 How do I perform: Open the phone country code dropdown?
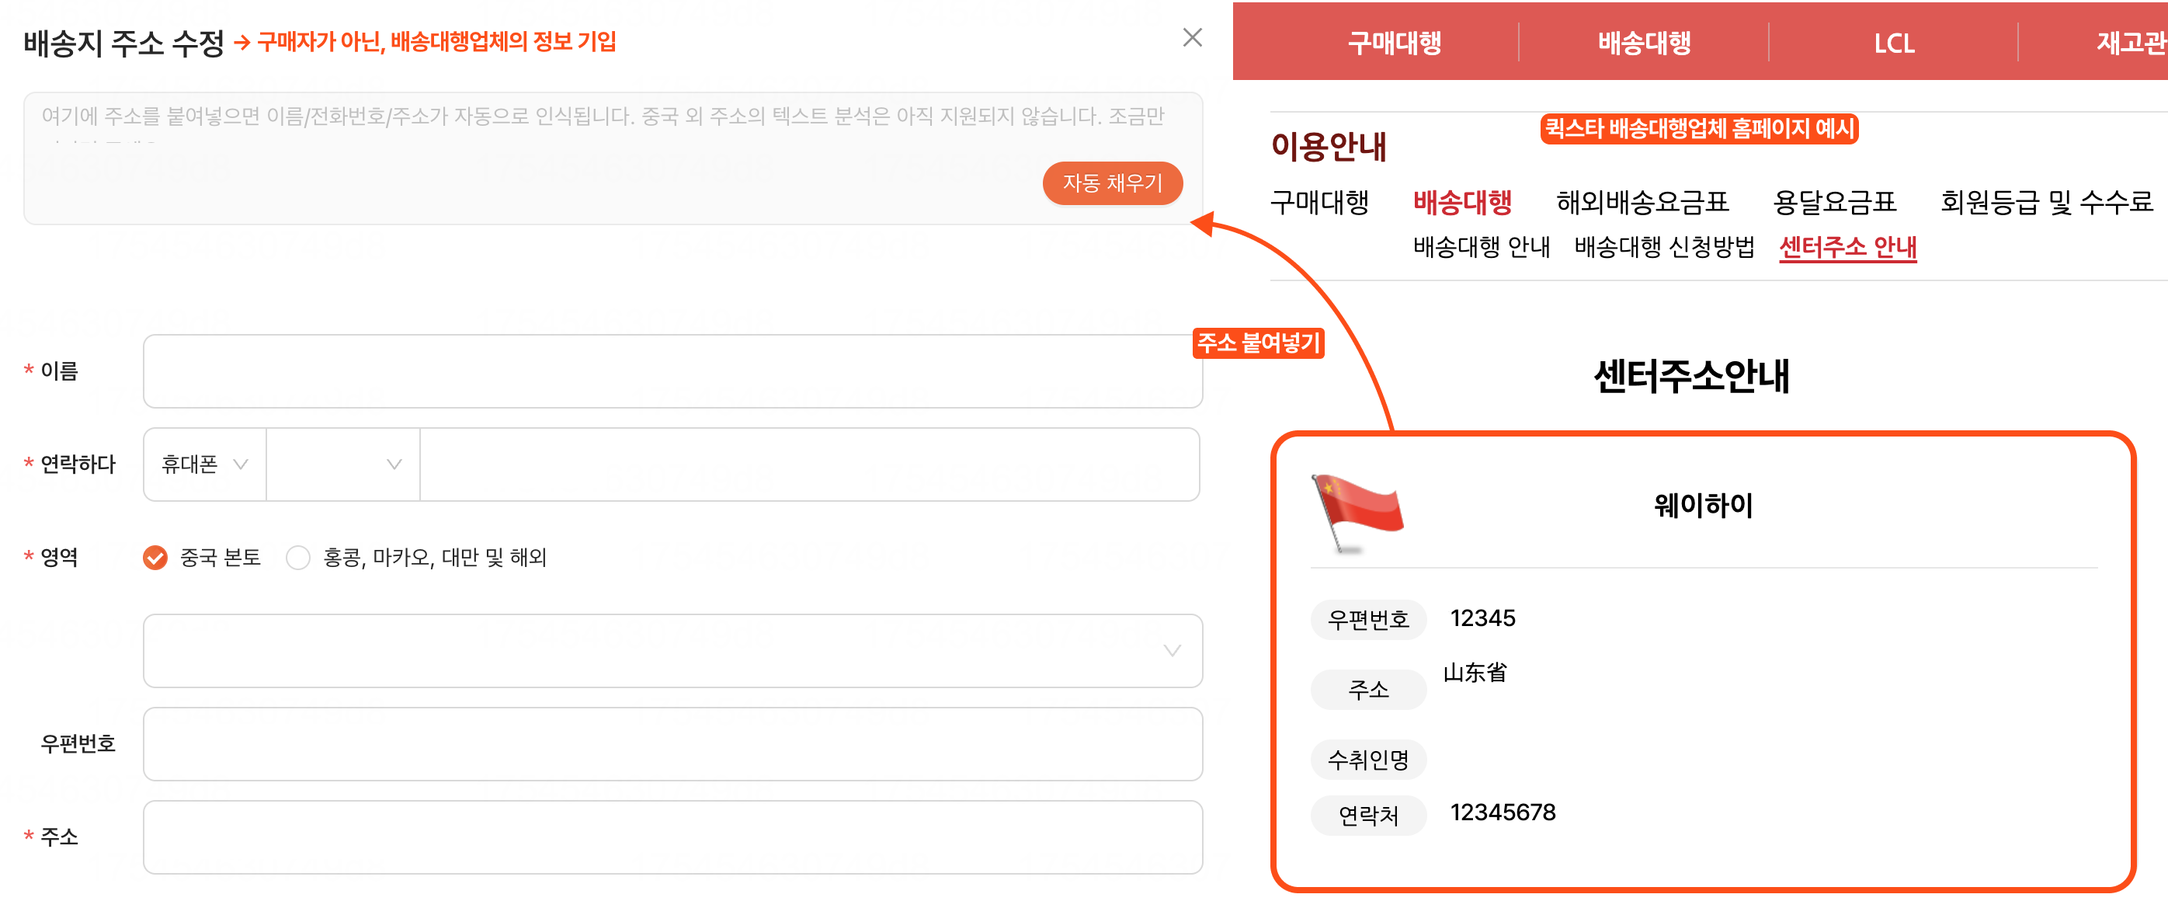pos(342,464)
